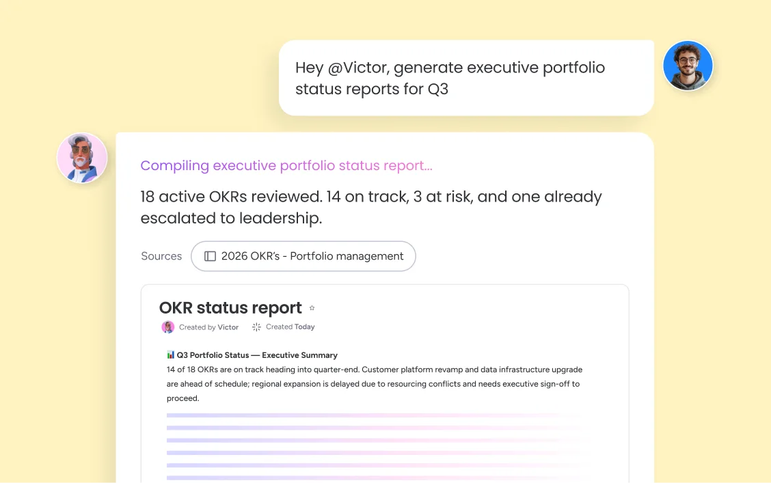The width and height of the screenshot is (771, 483).
Task: Click the paragraph starting 14 of 18 OKRs
Action: [374, 384]
